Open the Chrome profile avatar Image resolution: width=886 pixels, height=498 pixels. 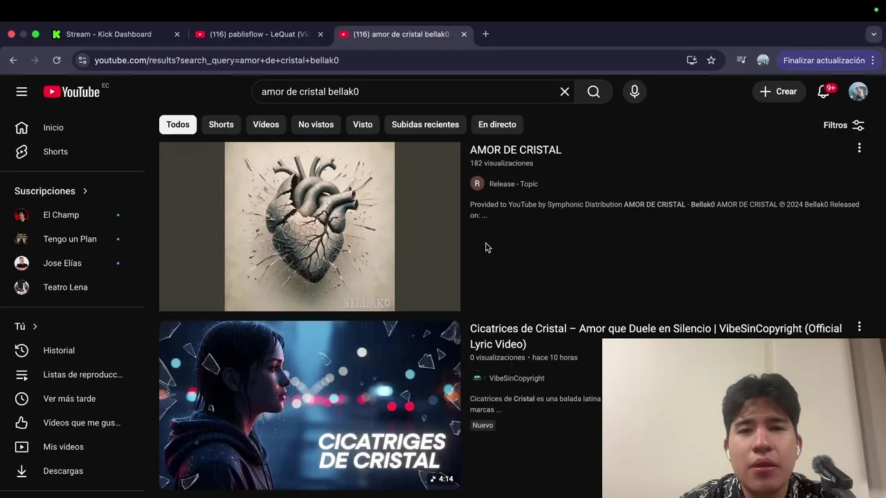(x=763, y=60)
